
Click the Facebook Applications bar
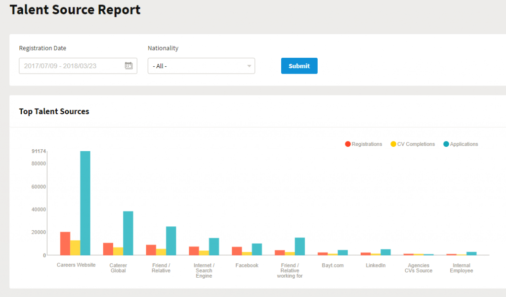(x=256, y=249)
